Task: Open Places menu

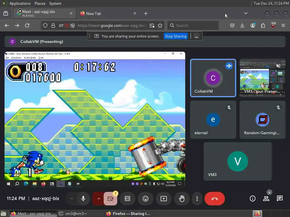Action: pyautogui.click(x=40, y=3)
